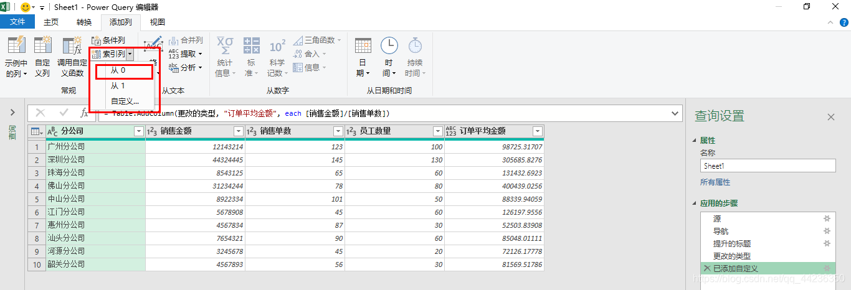This screenshot has width=851, height=290.
Task: Select row number 10 header
Action: tap(36, 264)
